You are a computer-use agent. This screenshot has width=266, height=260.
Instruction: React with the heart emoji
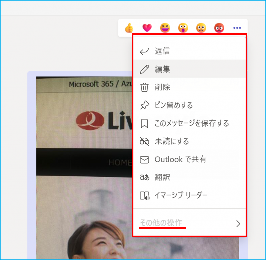tap(147, 28)
